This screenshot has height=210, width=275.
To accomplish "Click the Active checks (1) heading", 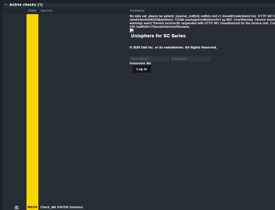I will [26, 5].
